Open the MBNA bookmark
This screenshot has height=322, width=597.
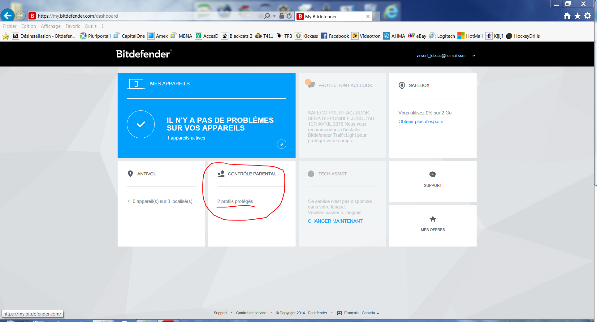[181, 36]
